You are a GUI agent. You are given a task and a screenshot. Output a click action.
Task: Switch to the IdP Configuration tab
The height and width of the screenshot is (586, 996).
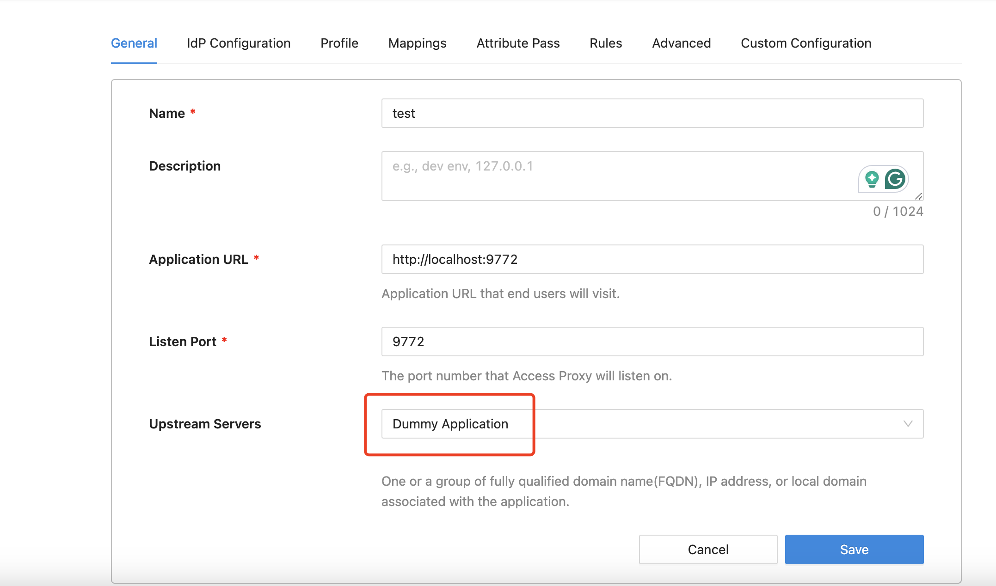239,43
